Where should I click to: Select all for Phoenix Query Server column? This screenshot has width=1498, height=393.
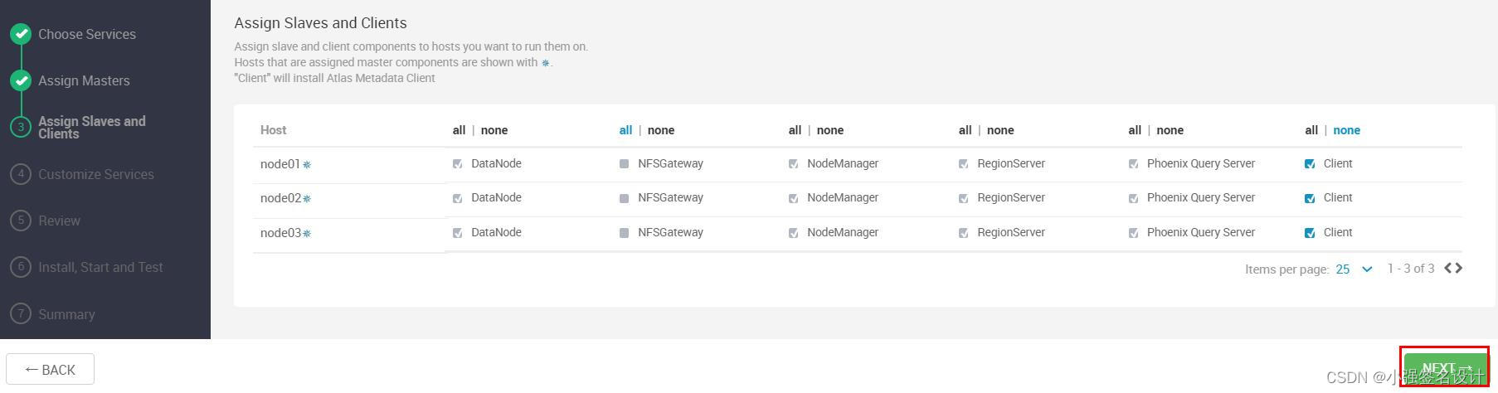(x=1135, y=130)
